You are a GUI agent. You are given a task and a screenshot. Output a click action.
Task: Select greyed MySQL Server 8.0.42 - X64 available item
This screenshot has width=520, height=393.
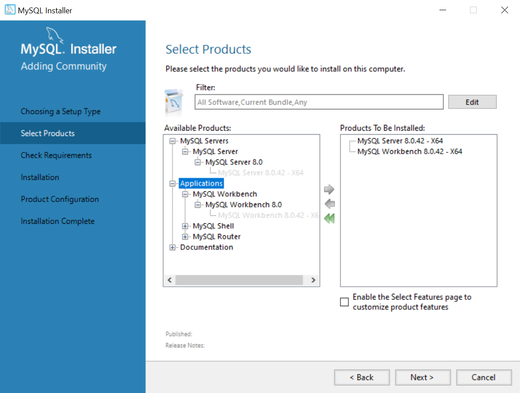[x=261, y=173]
